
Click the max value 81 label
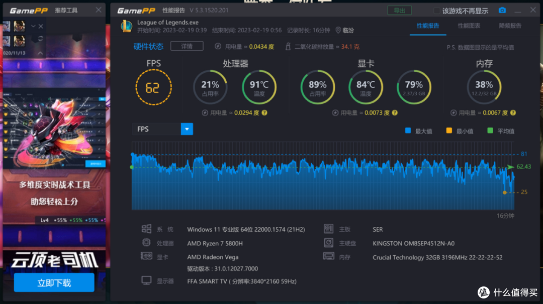pos(524,154)
